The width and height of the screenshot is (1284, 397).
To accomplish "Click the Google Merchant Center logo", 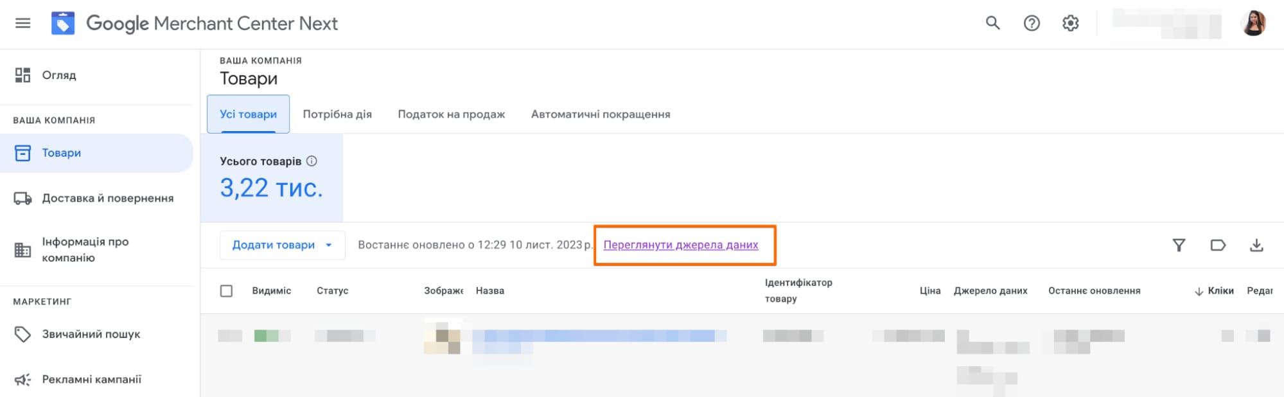I will click(x=63, y=24).
